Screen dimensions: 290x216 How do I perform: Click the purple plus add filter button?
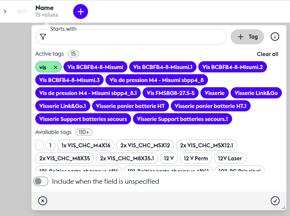click(x=81, y=12)
